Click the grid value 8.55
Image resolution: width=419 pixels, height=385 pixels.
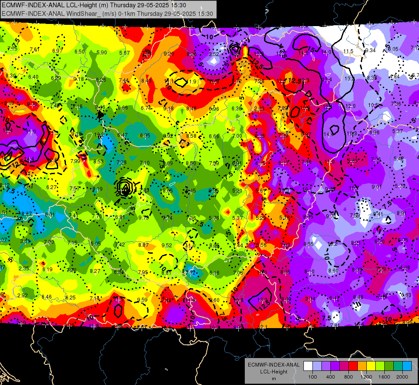pos(309,244)
